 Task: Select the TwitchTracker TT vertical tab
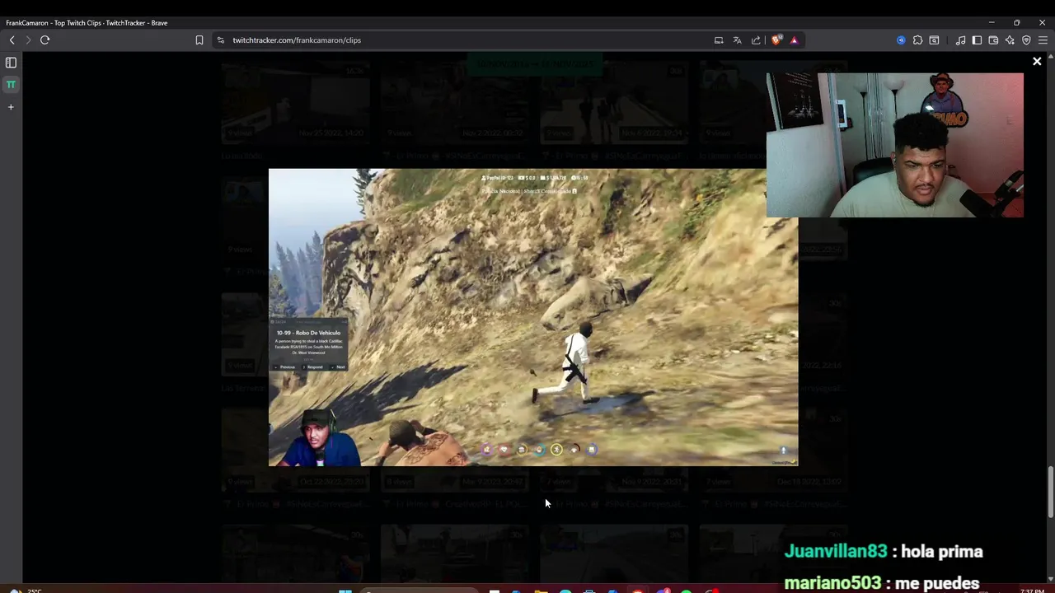tap(11, 84)
